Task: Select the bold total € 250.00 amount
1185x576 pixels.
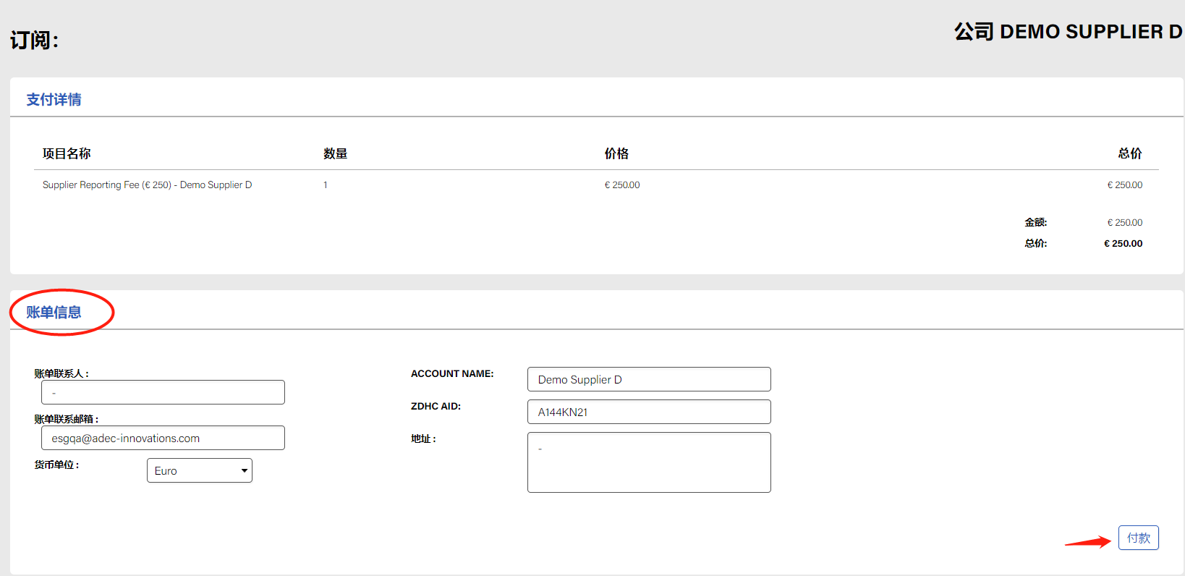Action: coord(1123,244)
